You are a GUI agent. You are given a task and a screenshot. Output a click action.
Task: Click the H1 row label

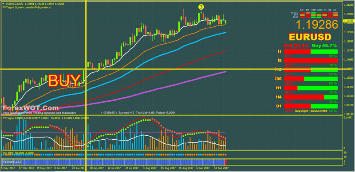(279, 88)
